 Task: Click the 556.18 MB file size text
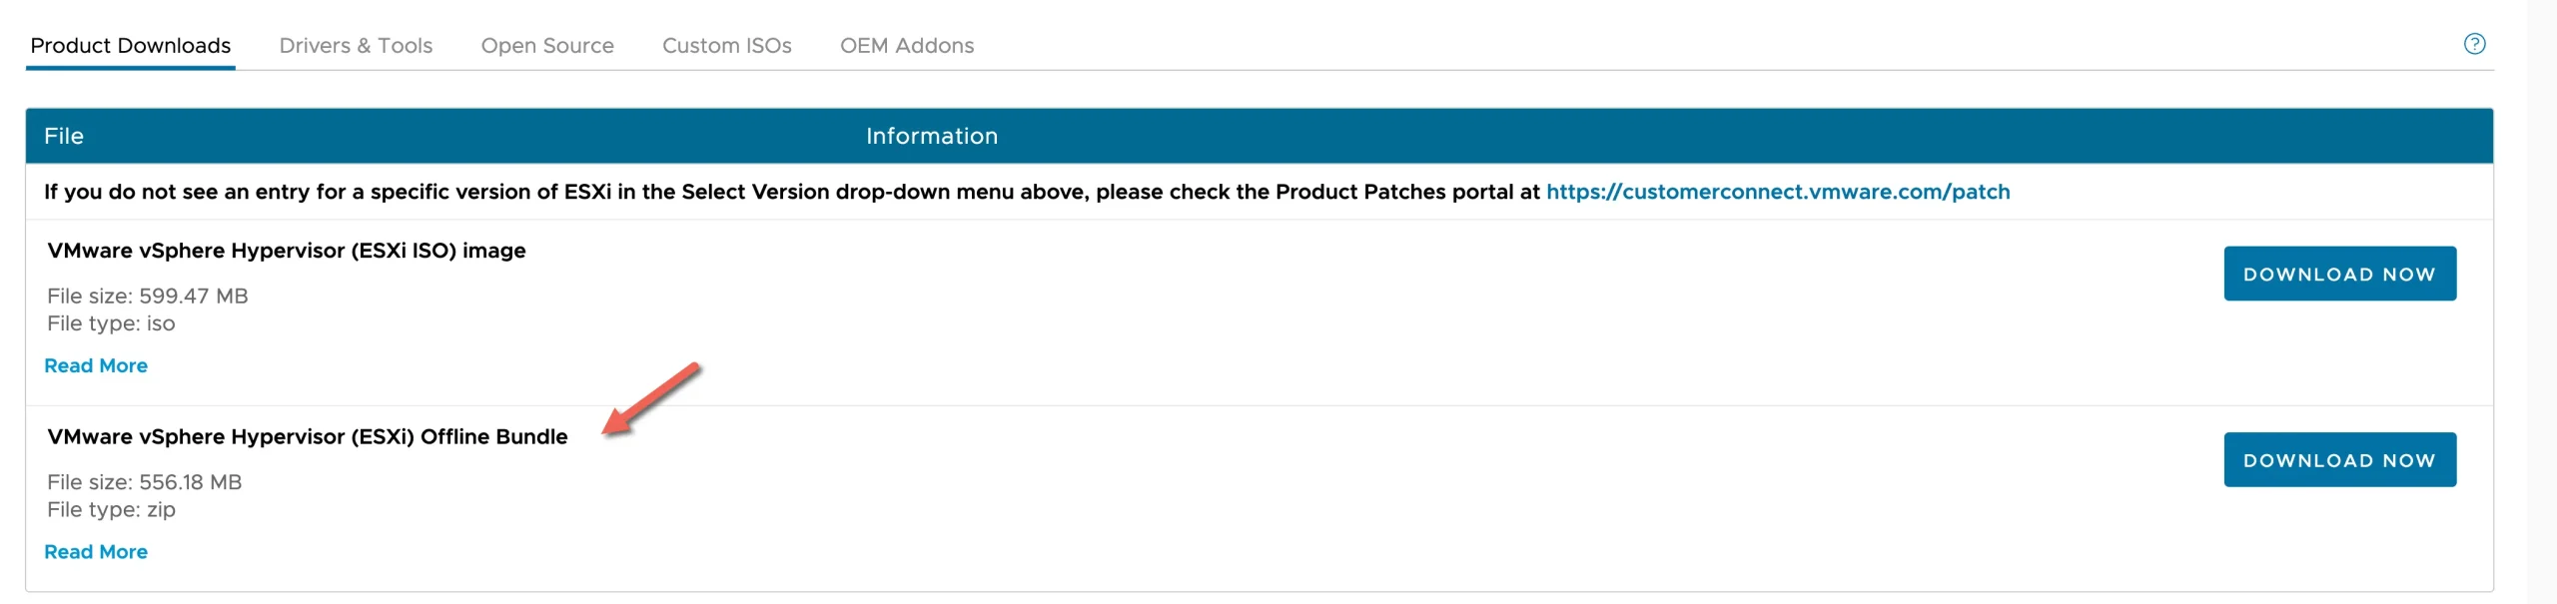146,482
